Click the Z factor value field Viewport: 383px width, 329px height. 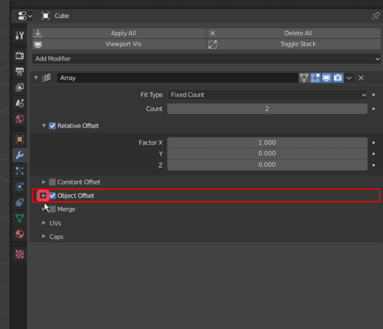[267, 165]
